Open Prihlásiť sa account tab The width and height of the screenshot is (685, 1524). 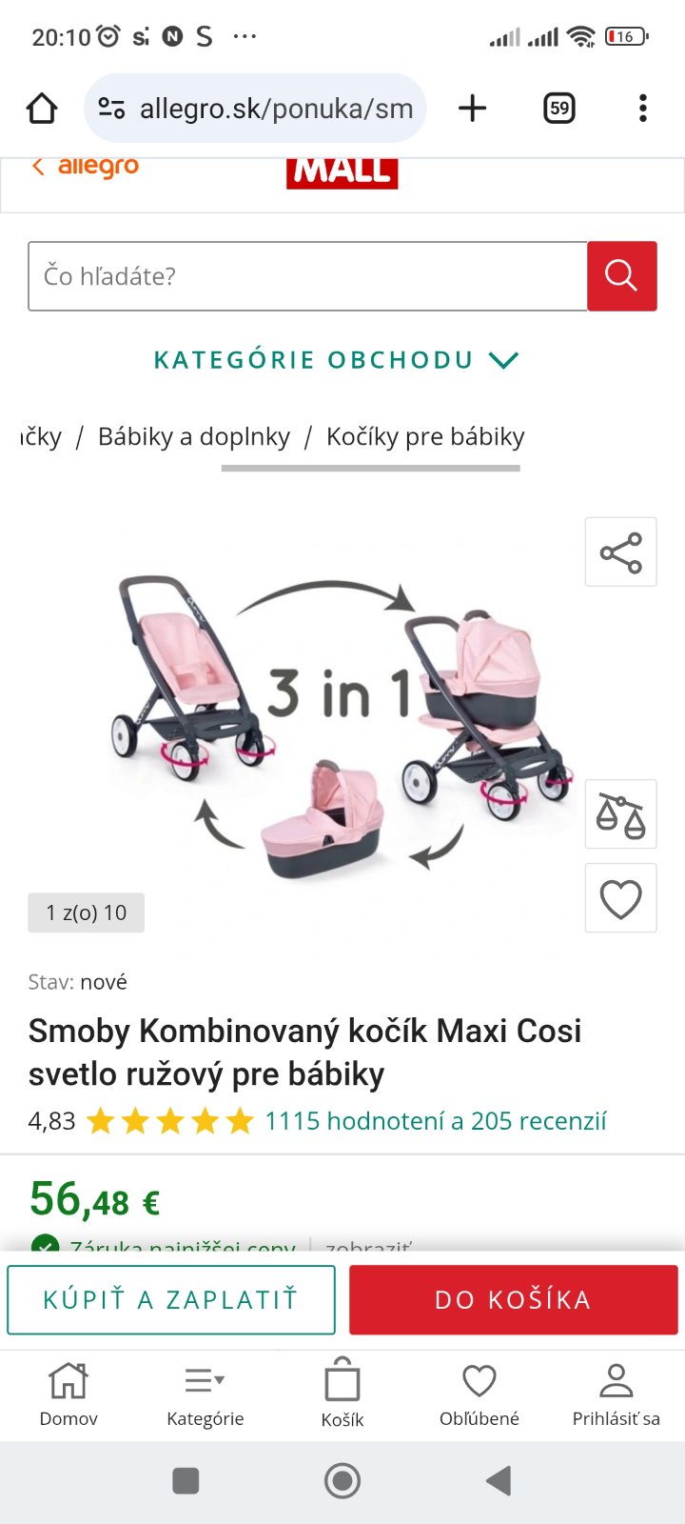[x=616, y=1395]
